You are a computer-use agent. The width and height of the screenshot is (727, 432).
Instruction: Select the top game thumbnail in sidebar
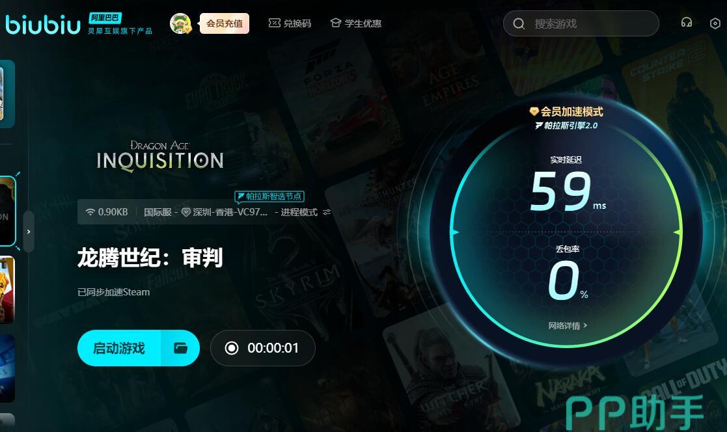point(7,94)
